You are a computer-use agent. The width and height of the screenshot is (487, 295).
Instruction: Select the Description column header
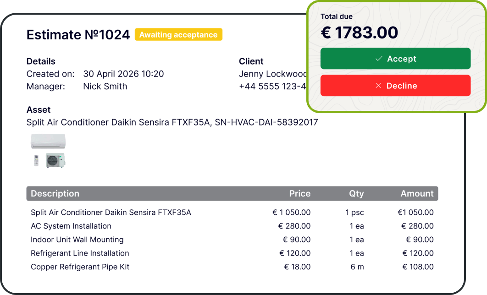[x=55, y=194]
